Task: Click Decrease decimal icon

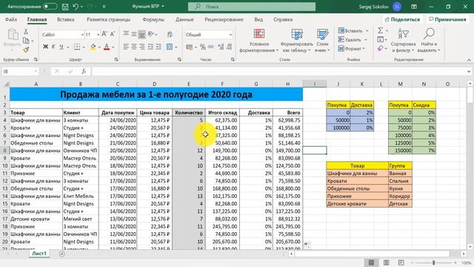Action: 229,47
